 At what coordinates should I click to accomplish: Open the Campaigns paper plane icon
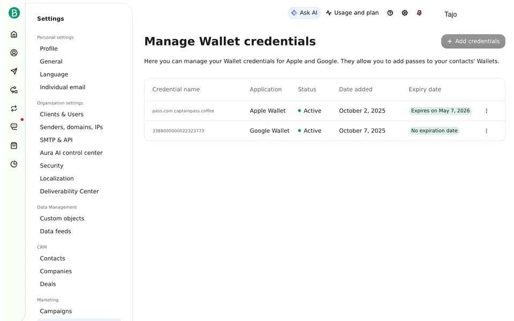(14, 71)
